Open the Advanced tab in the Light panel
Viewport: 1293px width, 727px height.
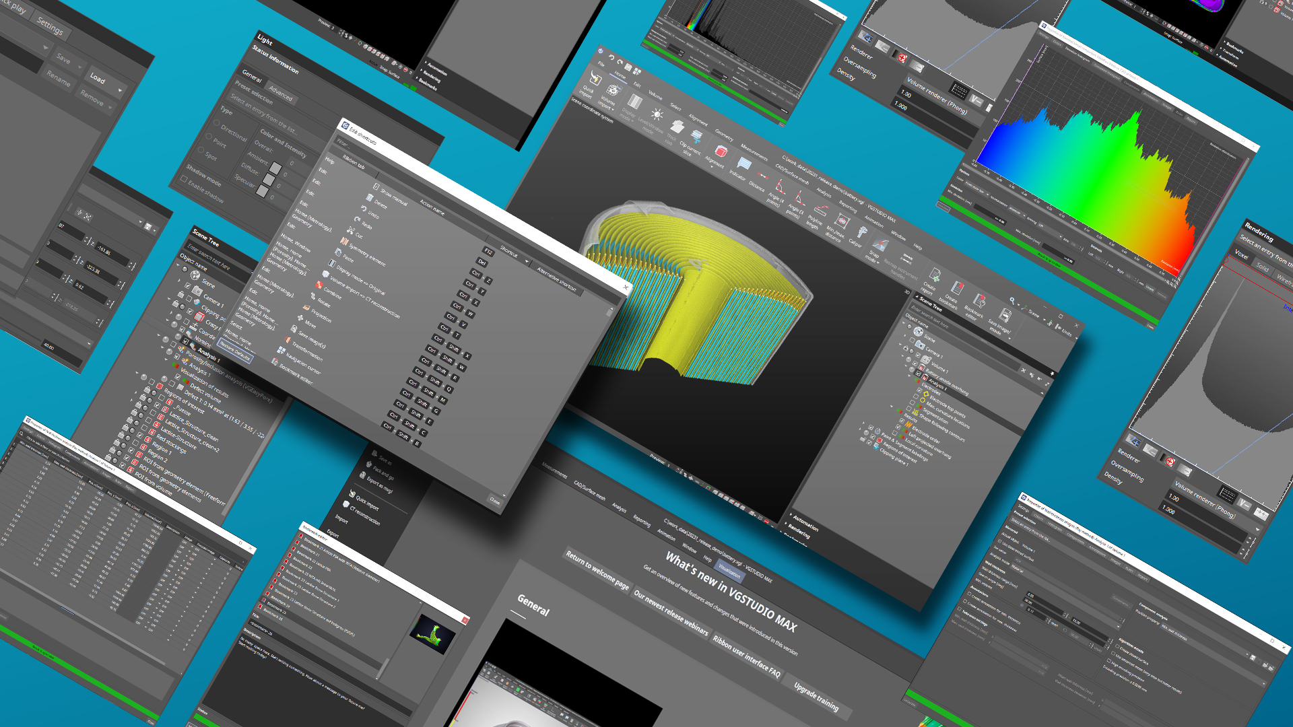(281, 92)
